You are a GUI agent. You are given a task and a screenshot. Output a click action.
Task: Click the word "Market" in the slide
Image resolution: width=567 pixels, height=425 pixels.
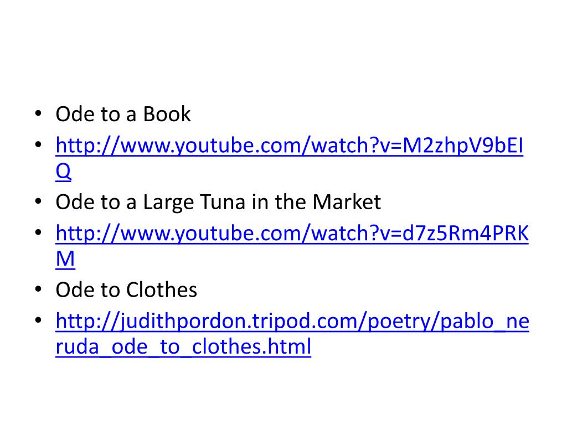(347, 202)
